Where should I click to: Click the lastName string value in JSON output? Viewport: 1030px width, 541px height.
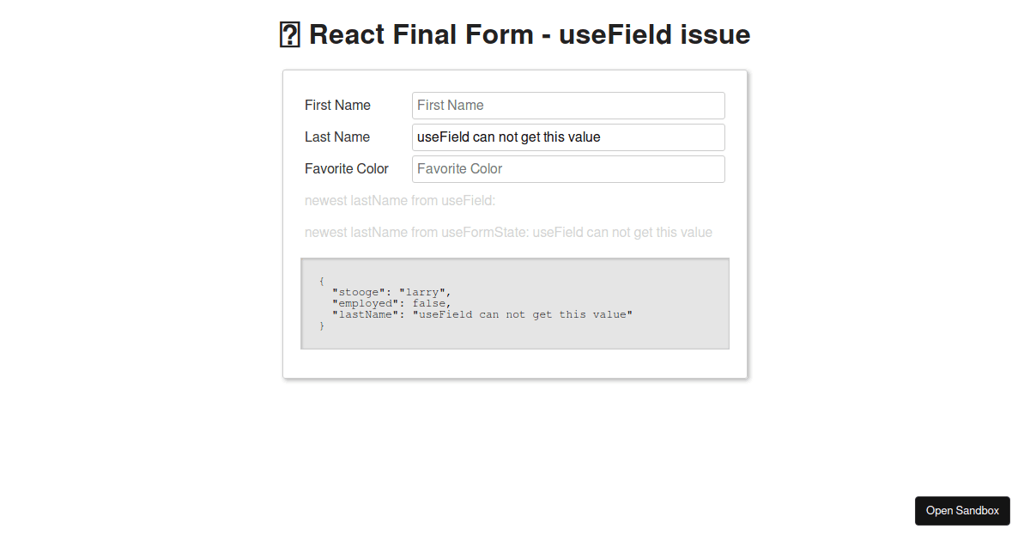click(x=522, y=314)
